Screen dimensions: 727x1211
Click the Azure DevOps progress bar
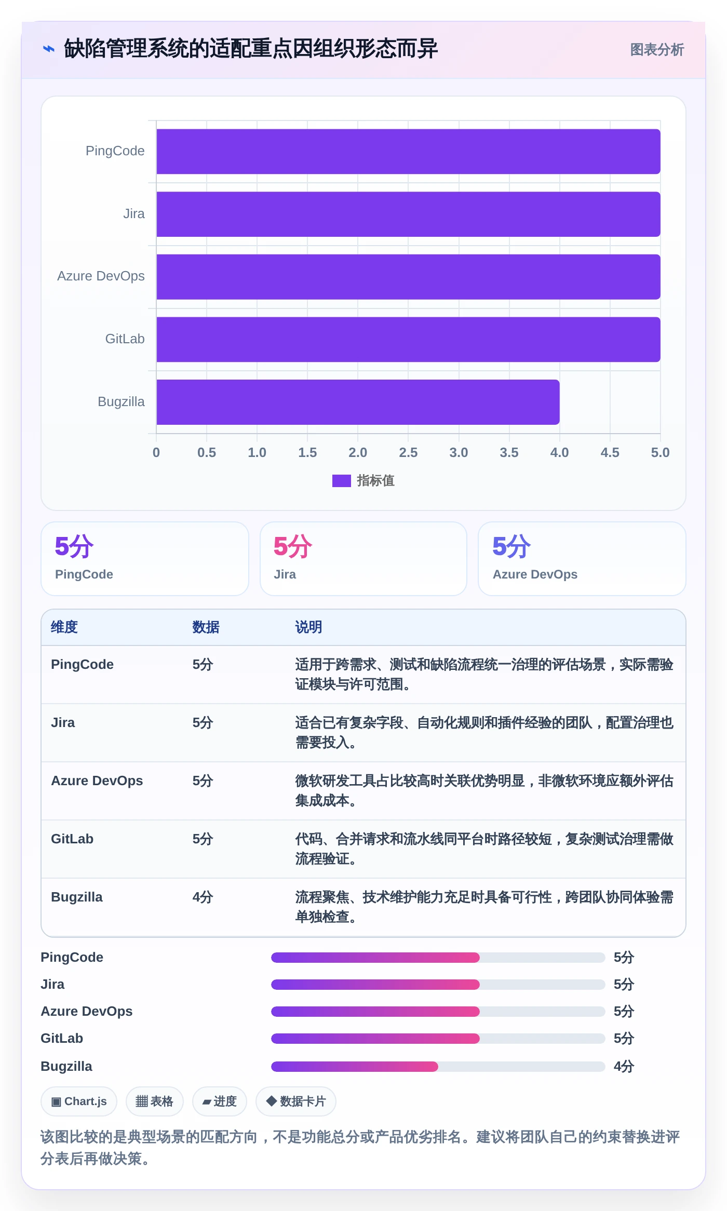438,1012
